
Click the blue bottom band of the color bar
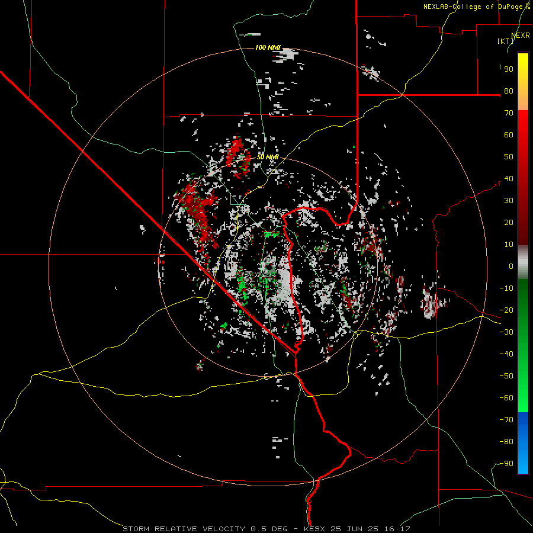523,442
